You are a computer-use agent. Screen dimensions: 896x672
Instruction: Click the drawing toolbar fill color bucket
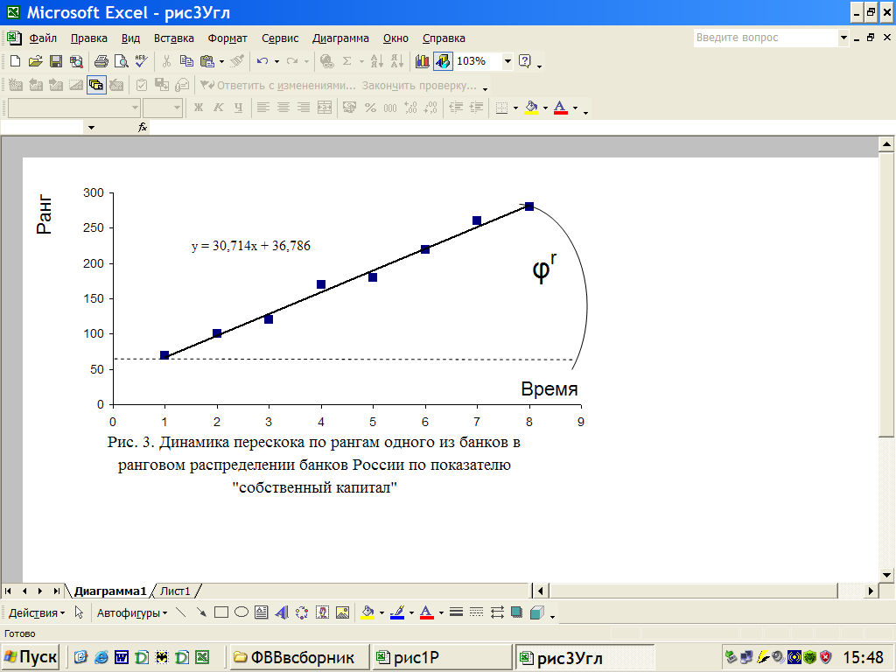pos(368,612)
